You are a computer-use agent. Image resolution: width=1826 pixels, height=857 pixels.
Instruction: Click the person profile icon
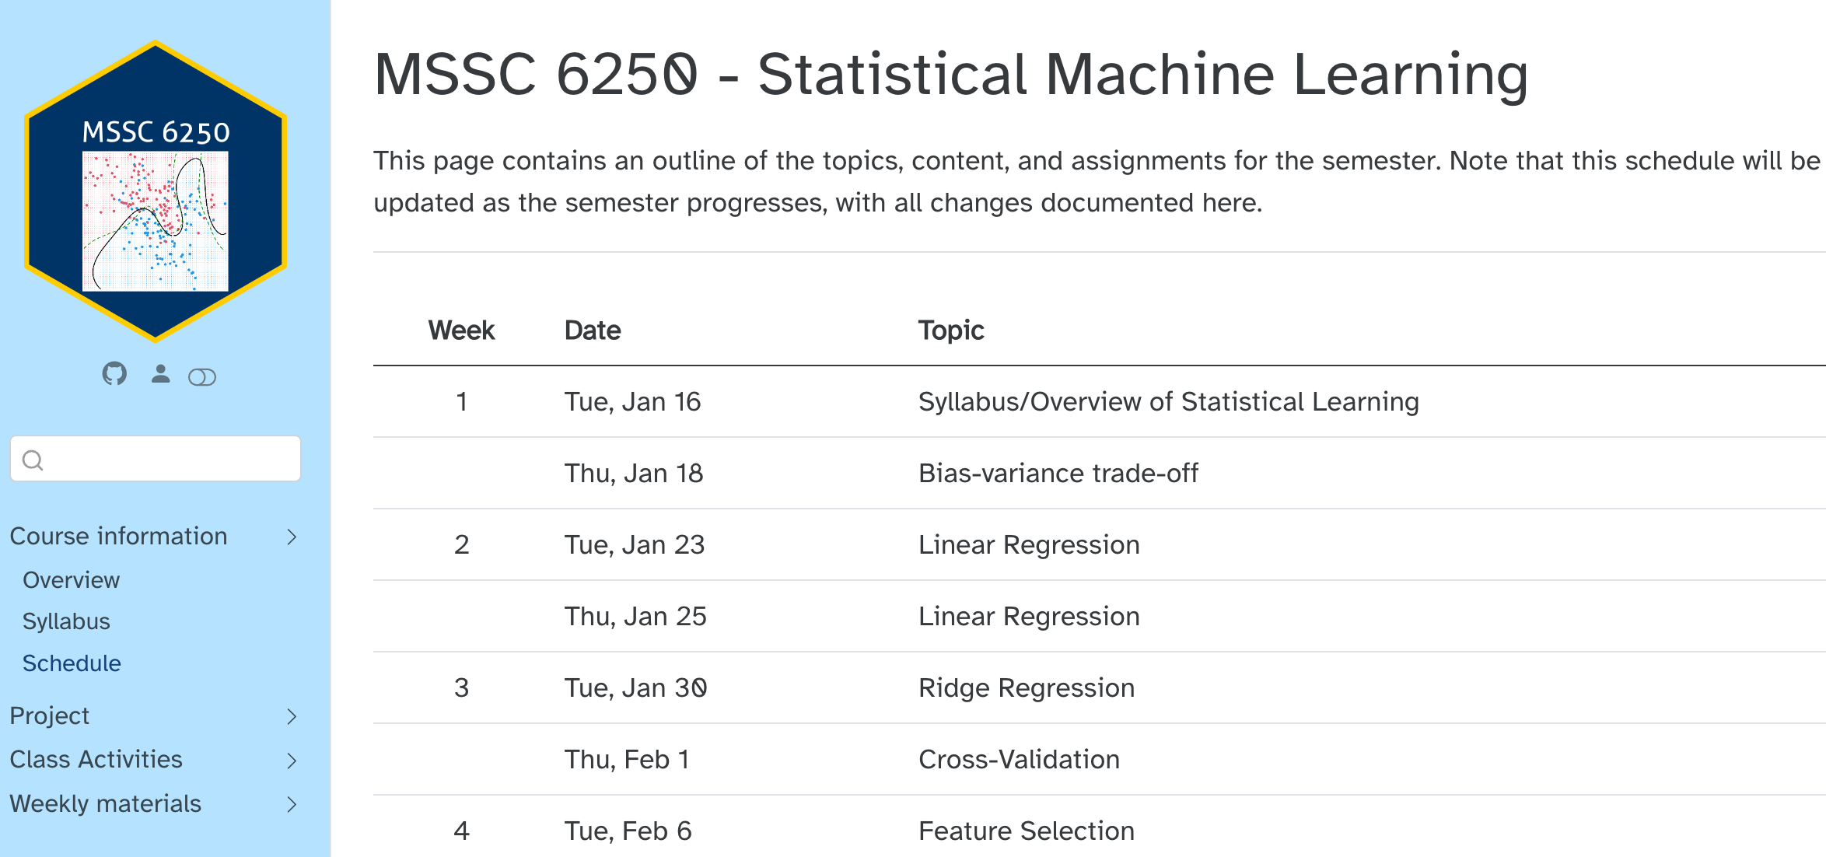tap(160, 374)
